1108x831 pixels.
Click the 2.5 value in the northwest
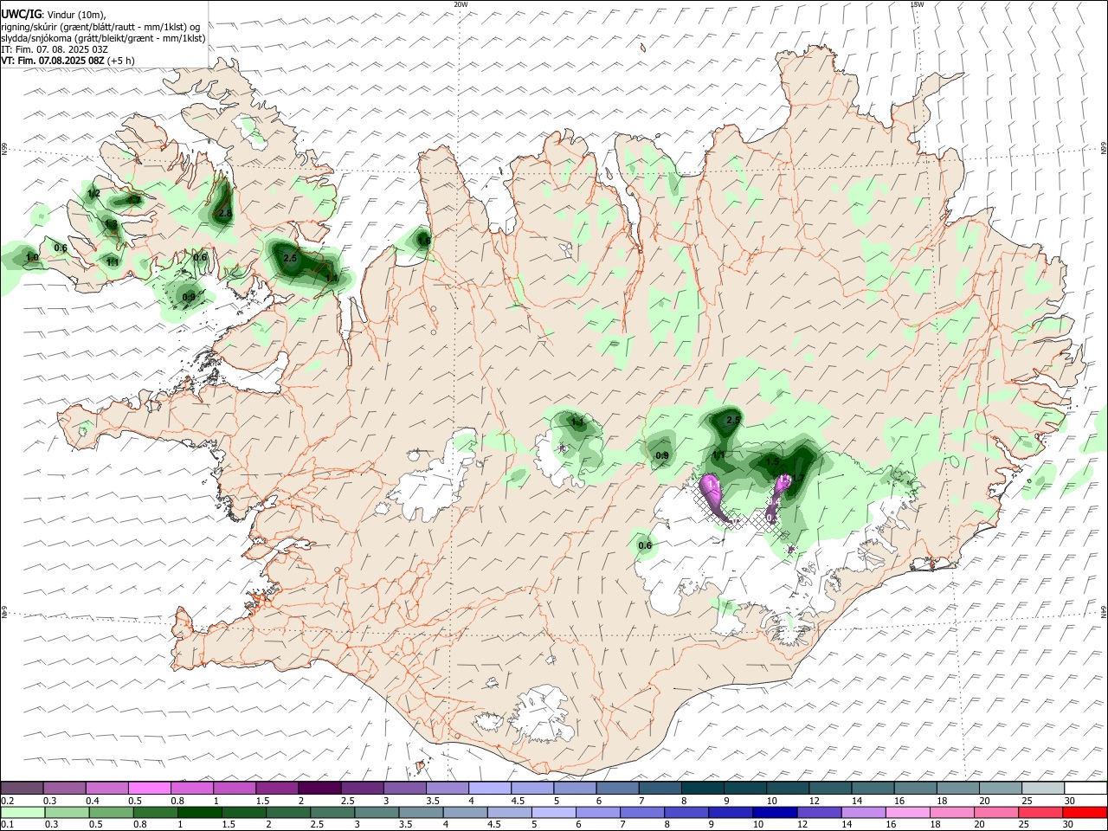pos(290,258)
